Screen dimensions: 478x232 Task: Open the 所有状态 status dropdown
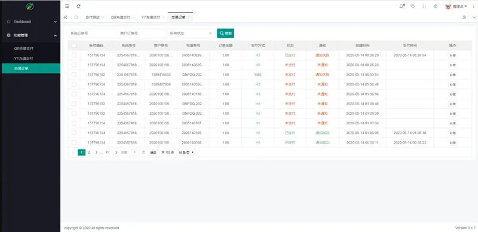point(191,33)
